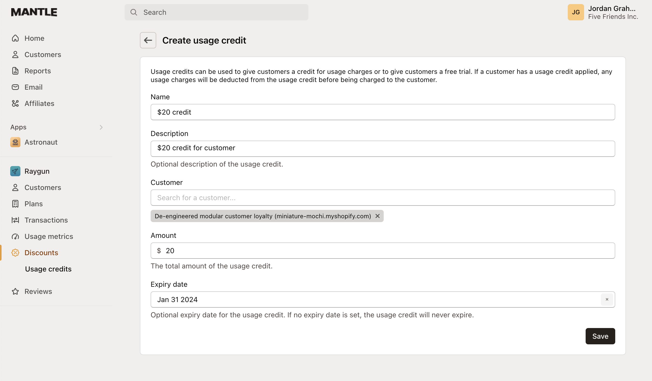Viewport: 652px width, 381px height.
Task: Open the Reports section via its document icon
Action: [x=15, y=71]
